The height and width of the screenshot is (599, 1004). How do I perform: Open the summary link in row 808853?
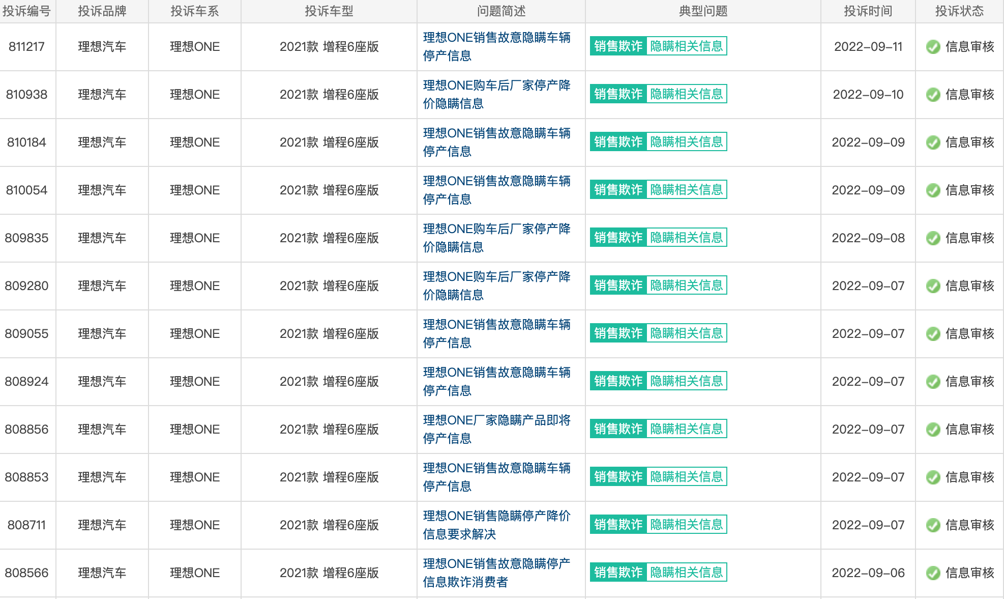[x=497, y=477]
